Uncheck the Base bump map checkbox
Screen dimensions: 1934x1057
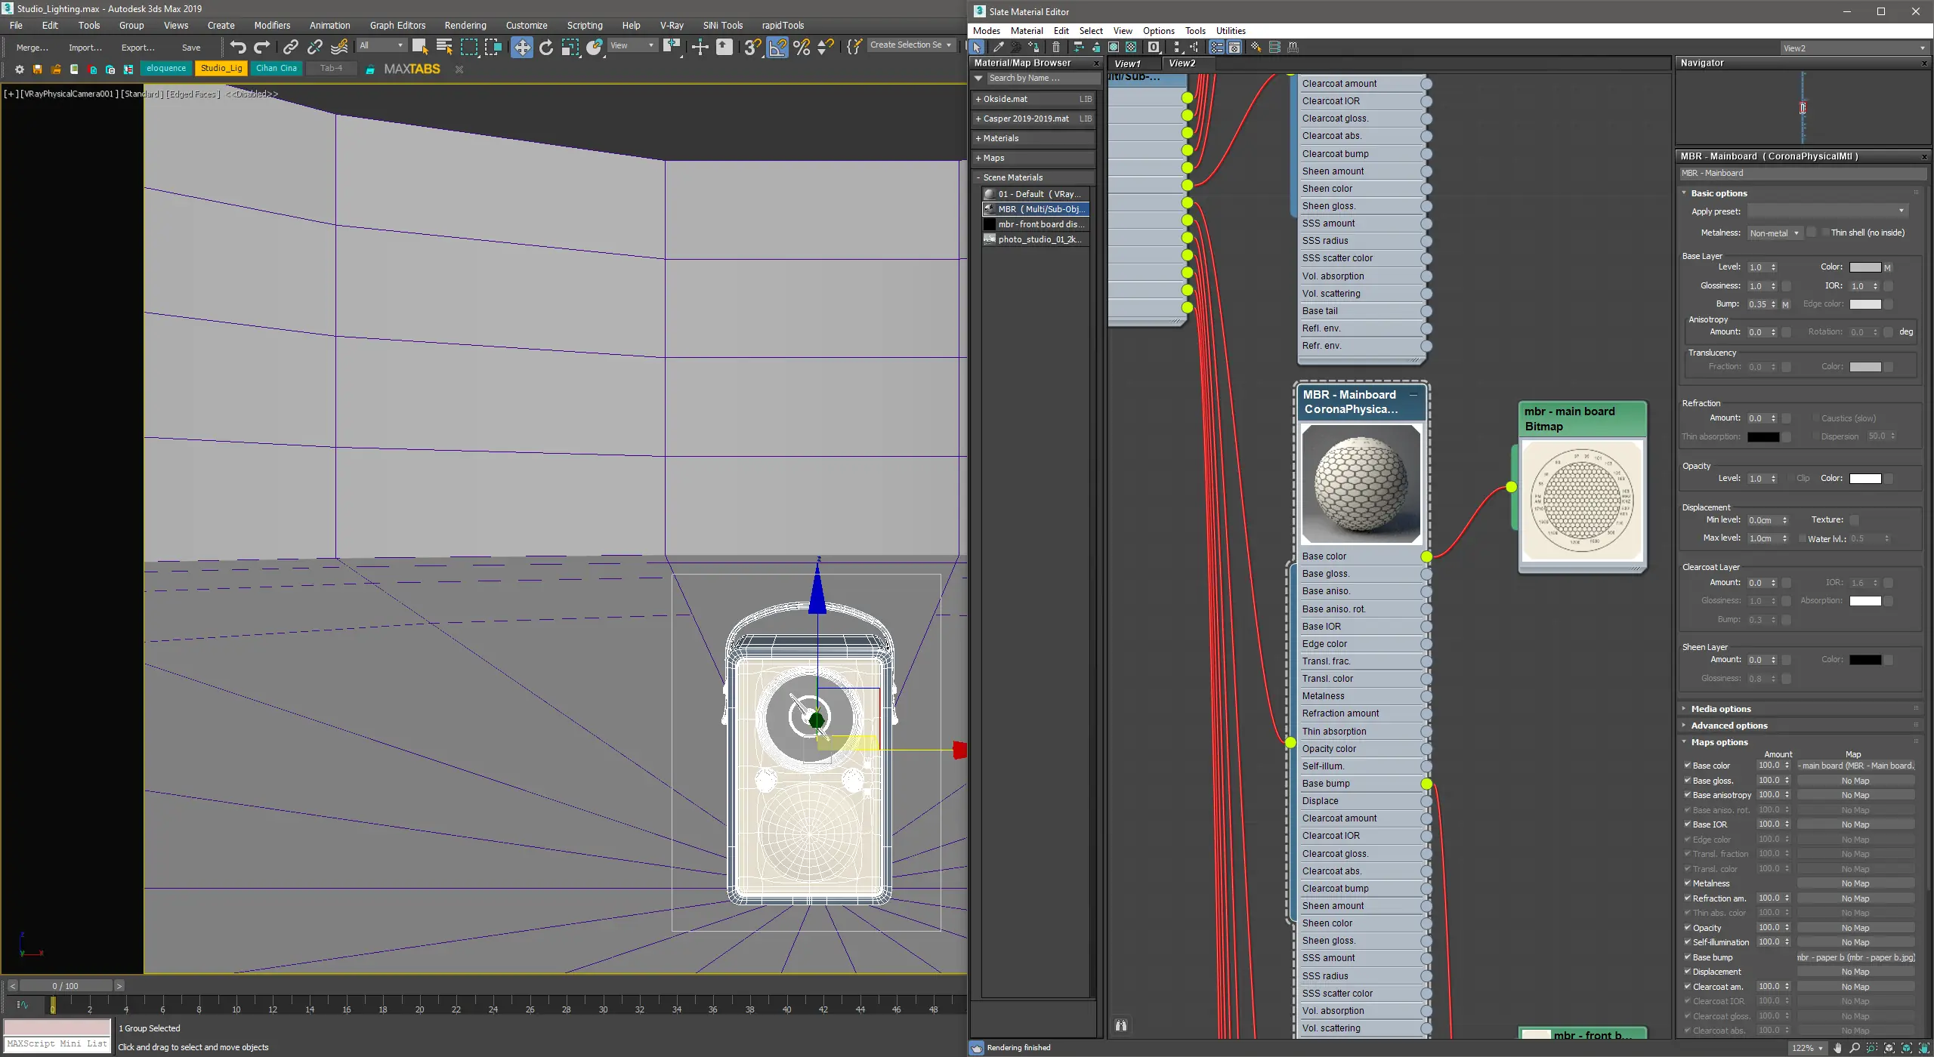pyautogui.click(x=1687, y=957)
